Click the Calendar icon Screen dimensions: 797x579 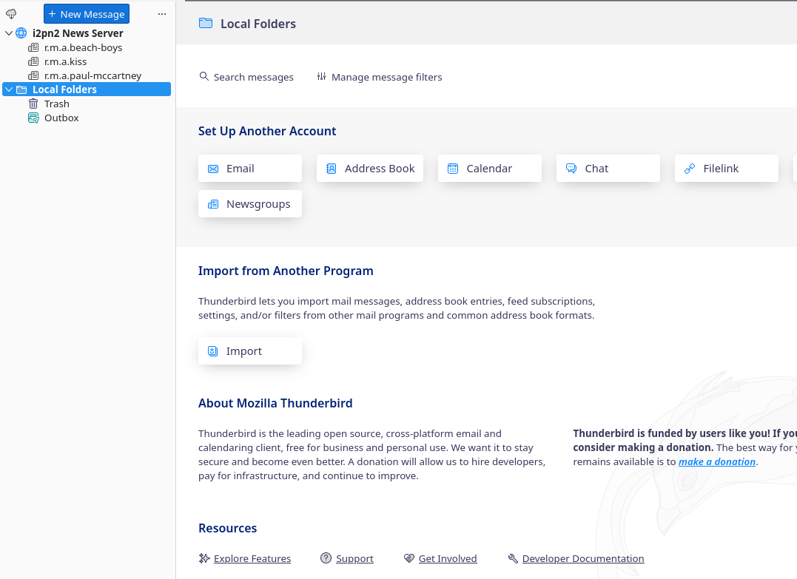point(453,169)
